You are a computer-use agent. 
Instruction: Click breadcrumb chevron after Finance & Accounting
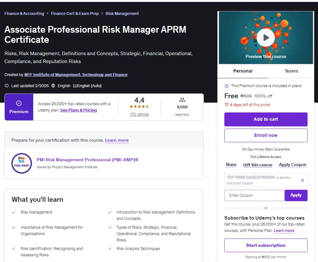(x=47, y=13)
